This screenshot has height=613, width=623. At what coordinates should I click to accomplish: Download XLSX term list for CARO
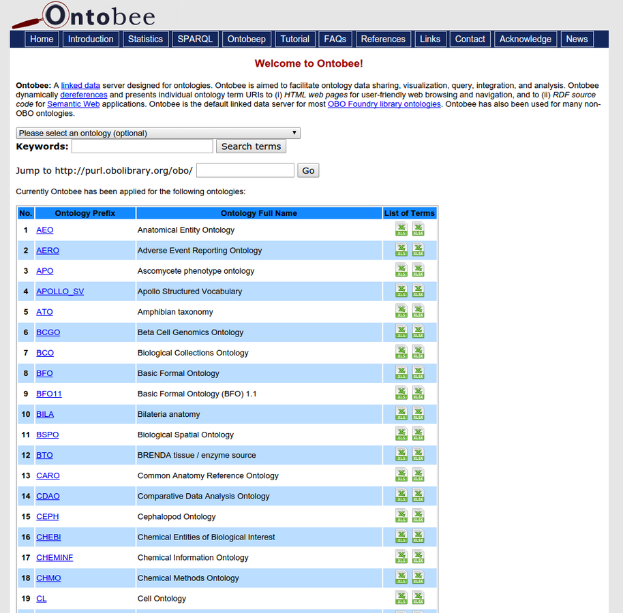[418, 475]
